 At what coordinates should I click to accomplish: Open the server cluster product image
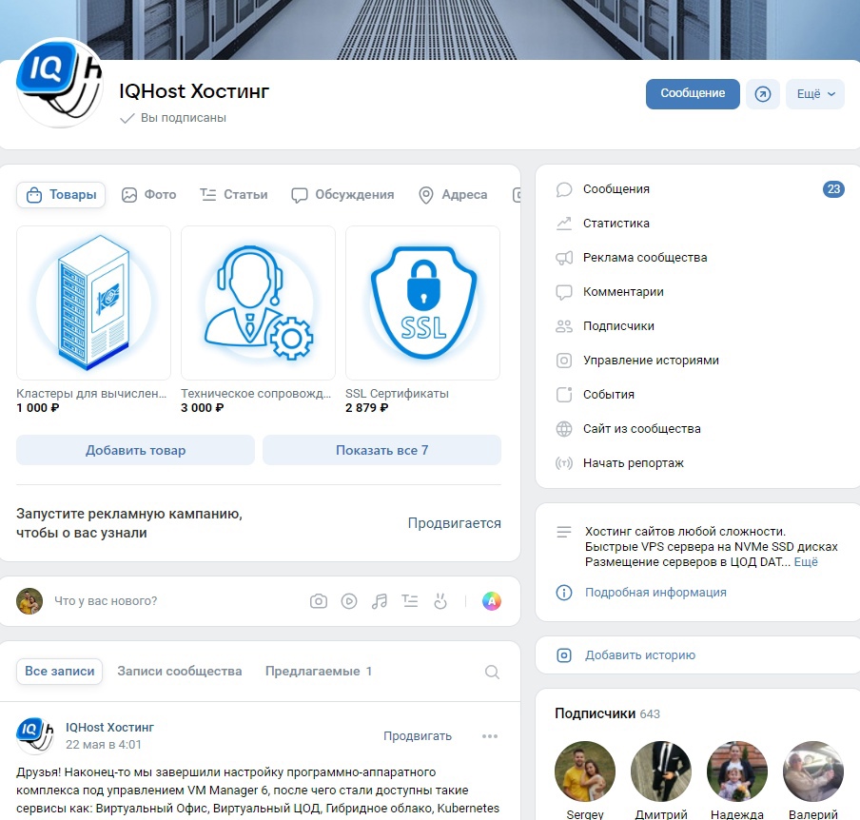click(94, 303)
